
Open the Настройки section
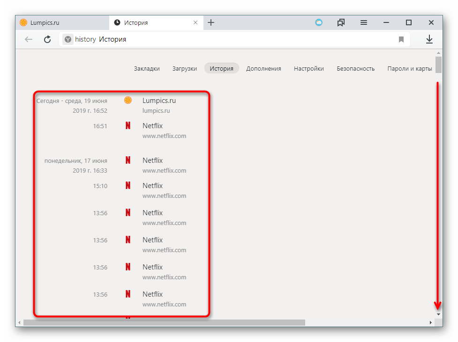tap(309, 68)
